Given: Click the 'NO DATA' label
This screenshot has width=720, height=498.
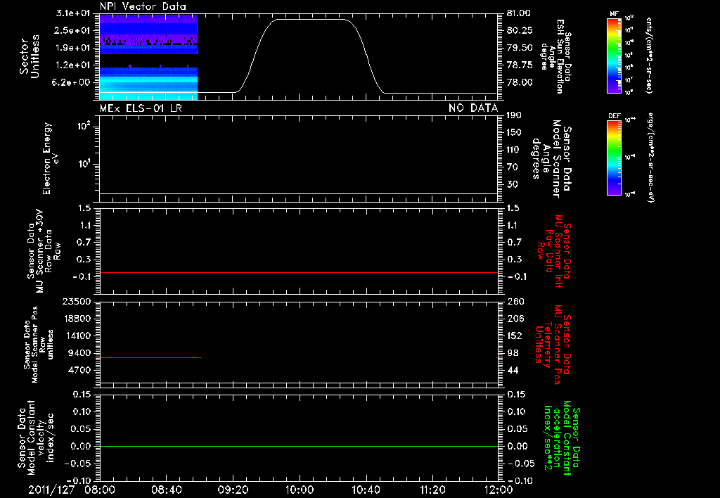Looking at the screenshot, I should (473, 108).
